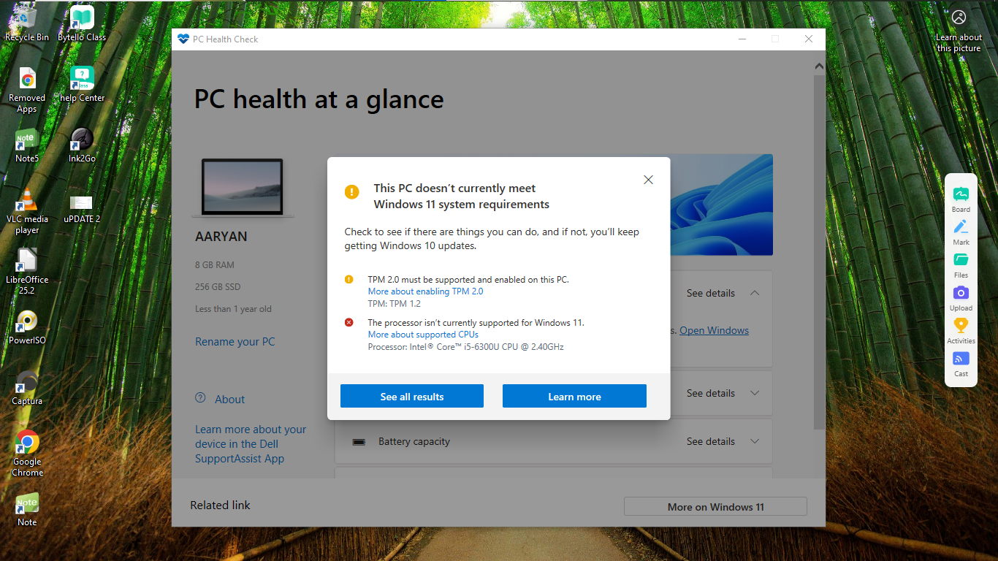The height and width of the screenshot is (561, 998).
Task: Open More about supported CPUs link
Action: (423, 335)
